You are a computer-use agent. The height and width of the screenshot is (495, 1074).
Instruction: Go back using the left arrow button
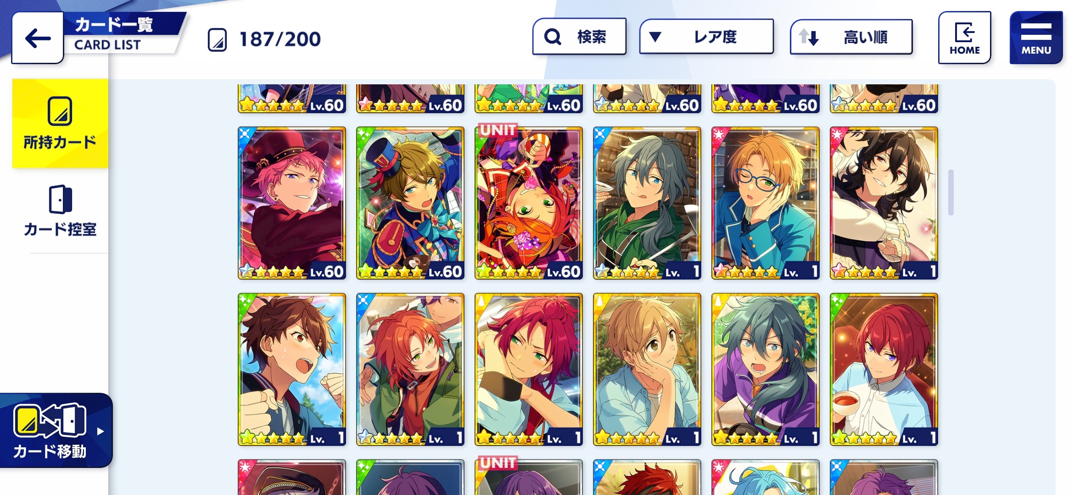(38, 38)
